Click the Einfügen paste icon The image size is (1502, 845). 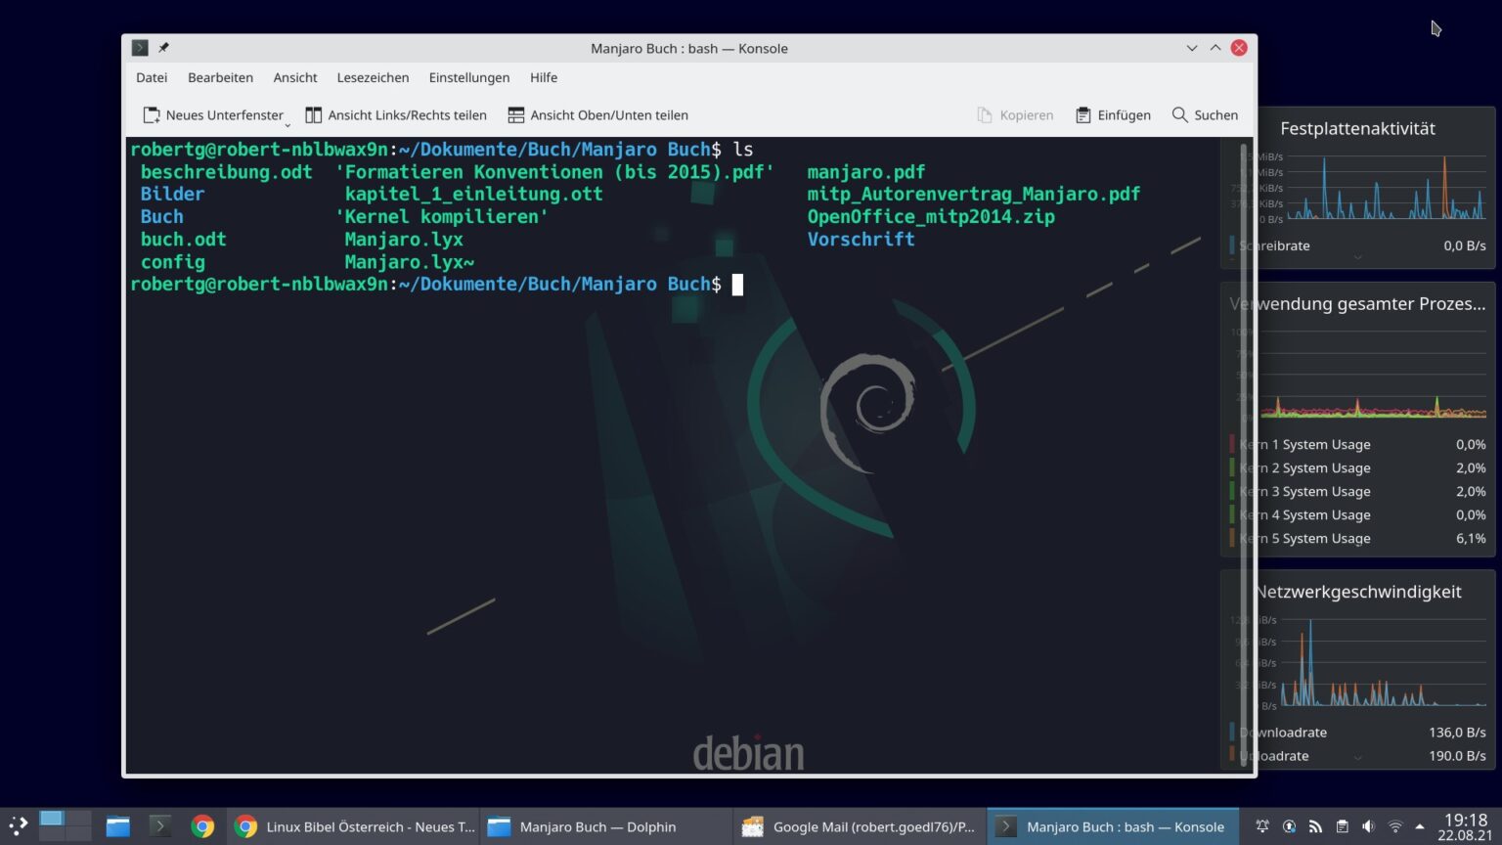point(1084,114)
